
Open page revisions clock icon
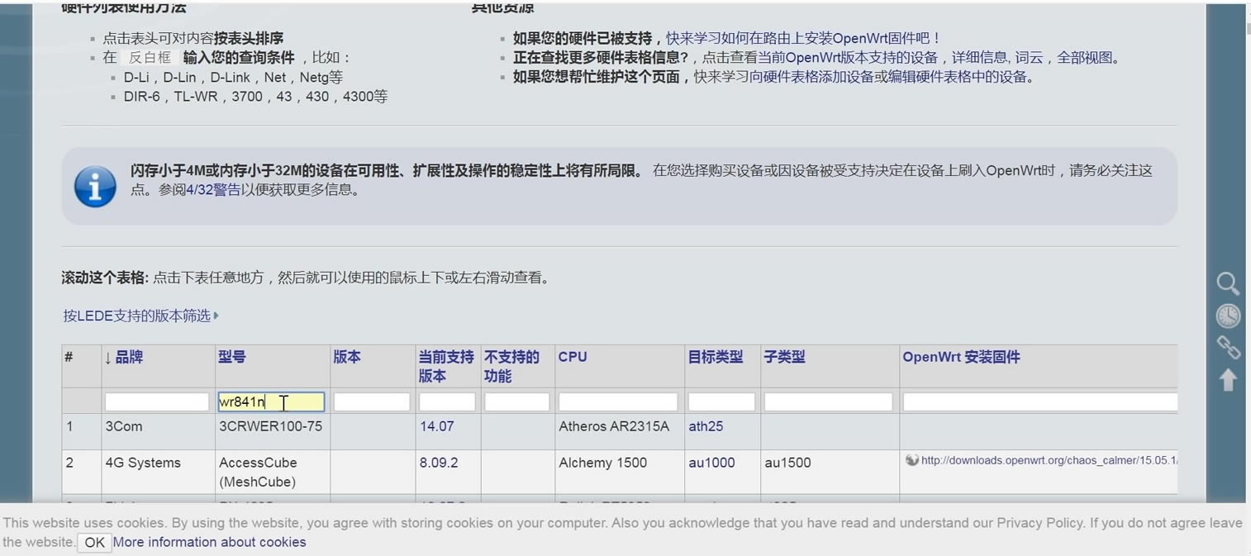[1228, 316]
